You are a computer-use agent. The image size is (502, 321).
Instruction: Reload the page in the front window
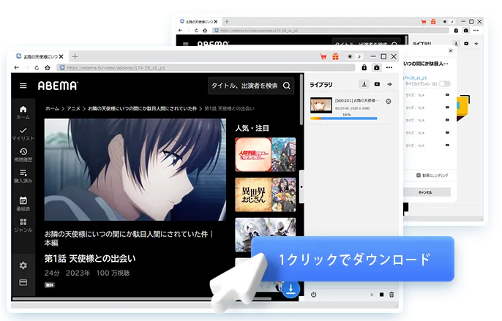tap(37, 67)
